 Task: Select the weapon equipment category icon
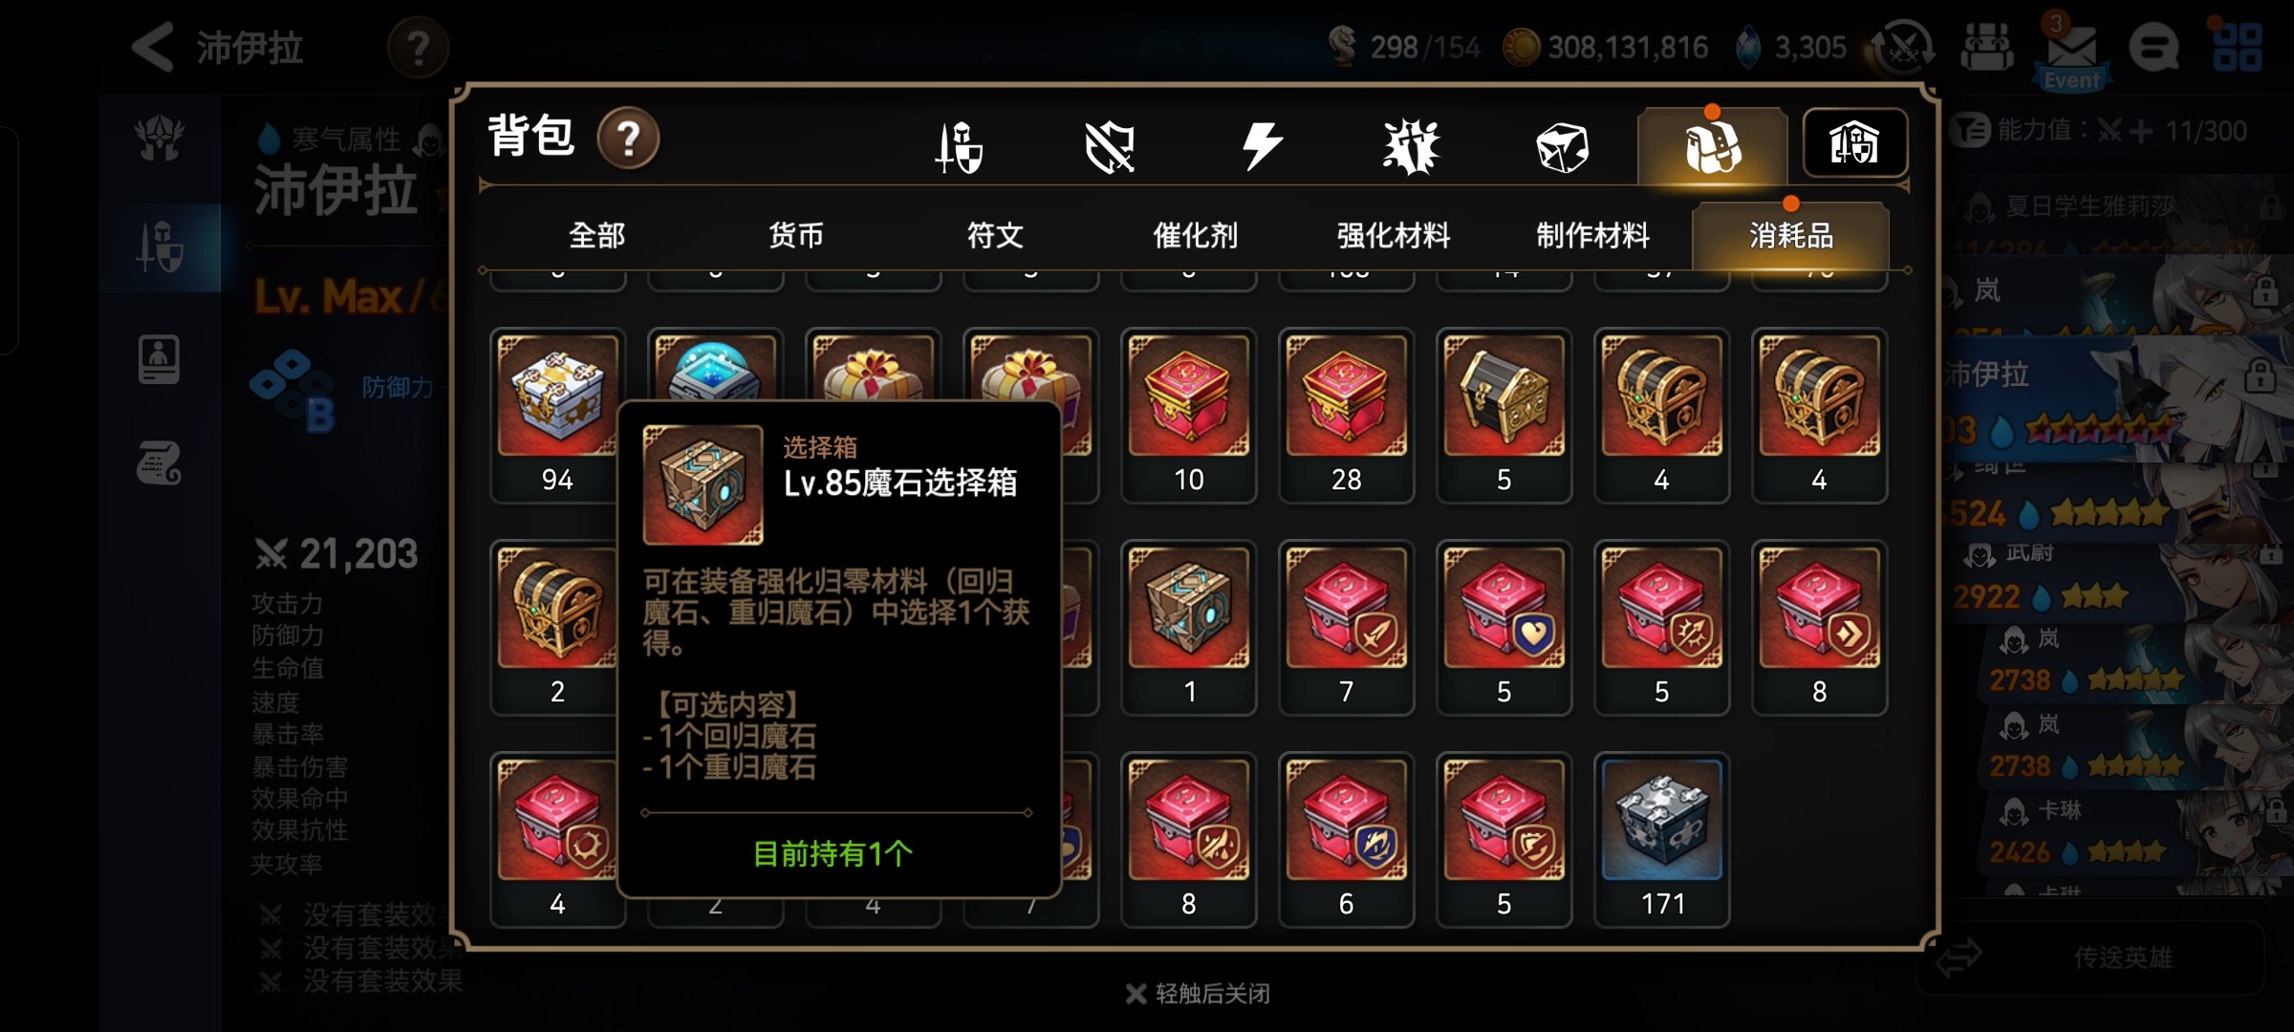point(959,147)
